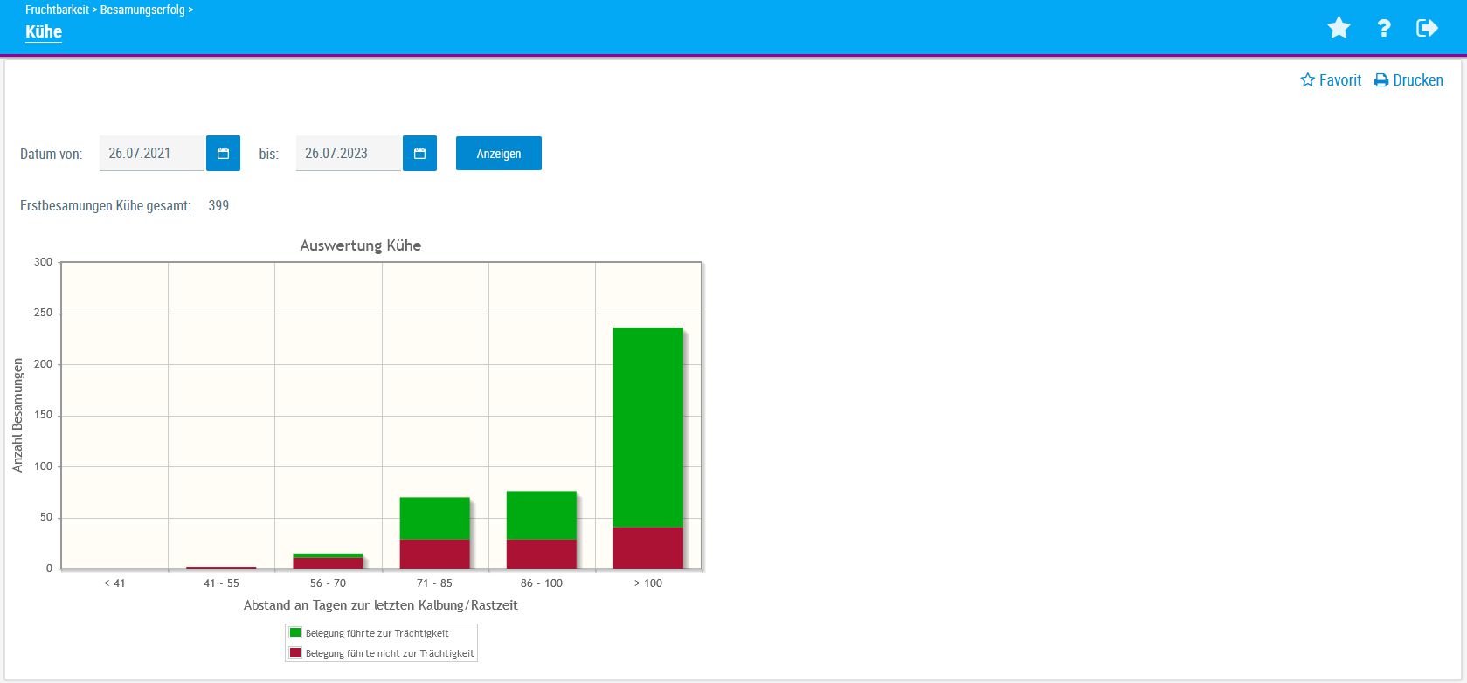Go to Fruchtbarkeit in breadcrumb
Image resolution: width=1467 pixels, height=683 pixels.
click(x=57, y=10)
